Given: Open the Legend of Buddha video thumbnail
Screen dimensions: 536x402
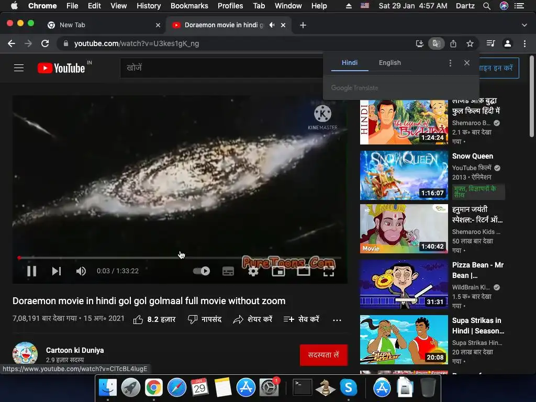Looking at the screenshot, I should pyautogui.click(x=404, y=122).
